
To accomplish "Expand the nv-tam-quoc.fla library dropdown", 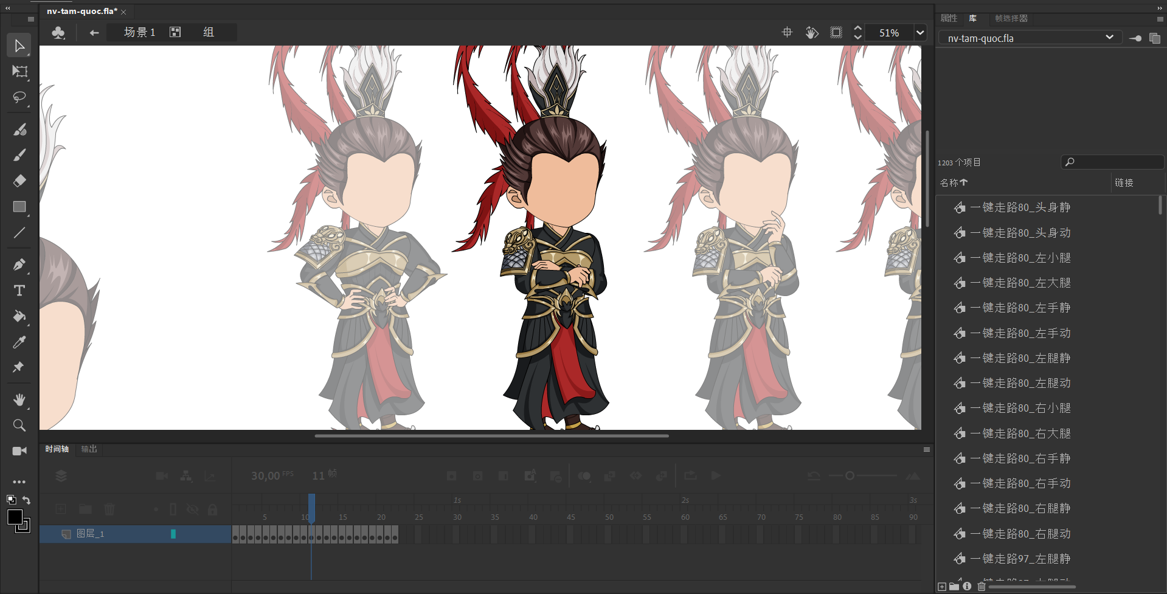I will tap(1109, 38).
